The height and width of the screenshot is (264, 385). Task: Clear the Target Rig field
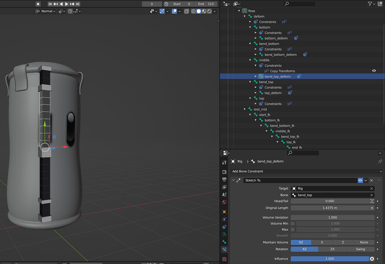click(372, 189)
